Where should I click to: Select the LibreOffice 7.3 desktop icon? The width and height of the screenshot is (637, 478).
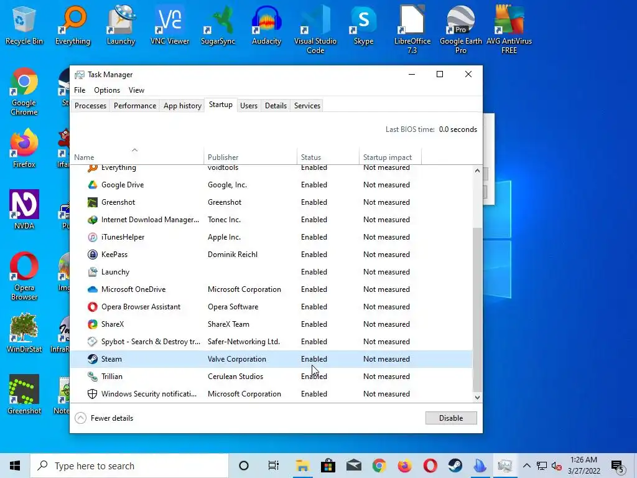(x=412, y=29)
